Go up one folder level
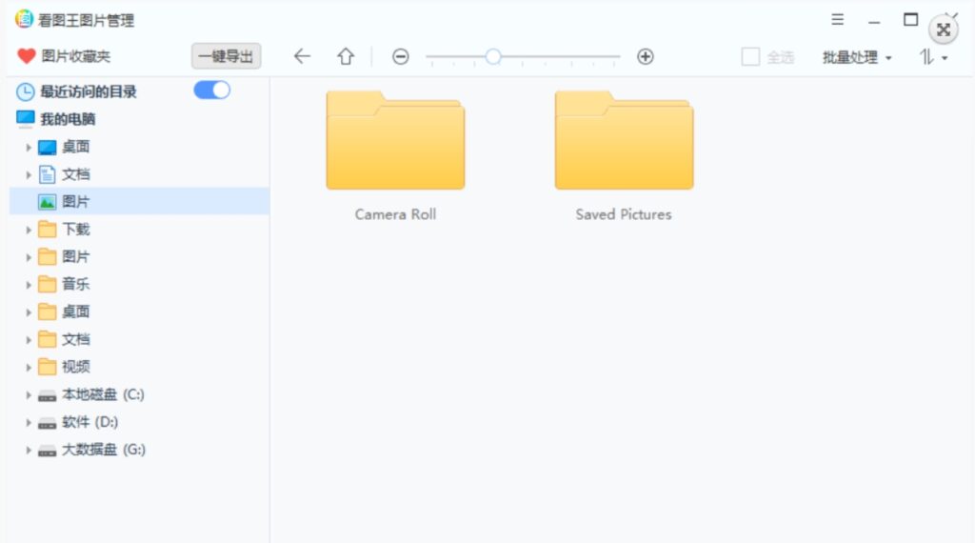975x543 pixels. tap(346, 56)
